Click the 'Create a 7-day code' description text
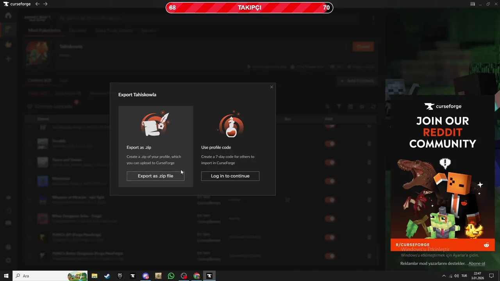Image resolution: width=500 pixels, height=281 pixels. coord(228,160)
